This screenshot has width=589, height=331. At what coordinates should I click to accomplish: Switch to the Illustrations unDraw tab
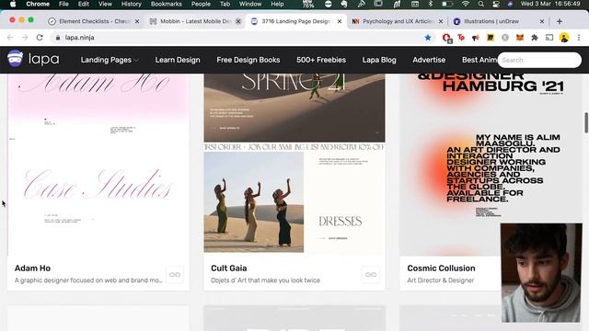[x=499, y=21]
